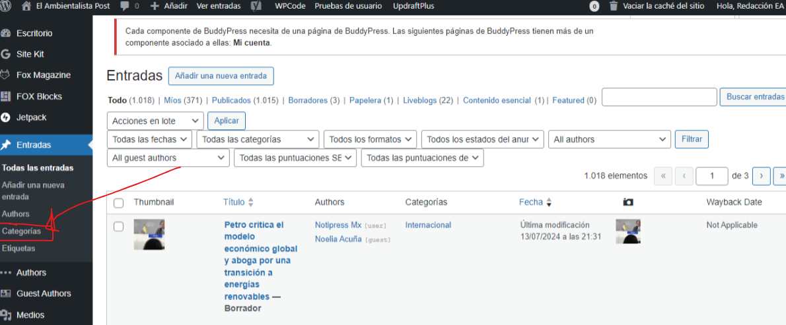
Task: Click the Site Kit Google icon in sidebar
Action: (x=6, y=54)
